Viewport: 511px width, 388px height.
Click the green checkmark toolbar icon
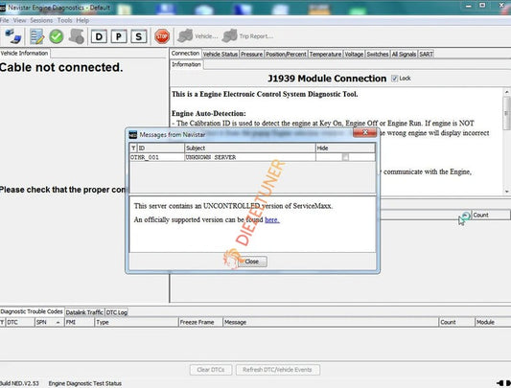tap(56, 36)
